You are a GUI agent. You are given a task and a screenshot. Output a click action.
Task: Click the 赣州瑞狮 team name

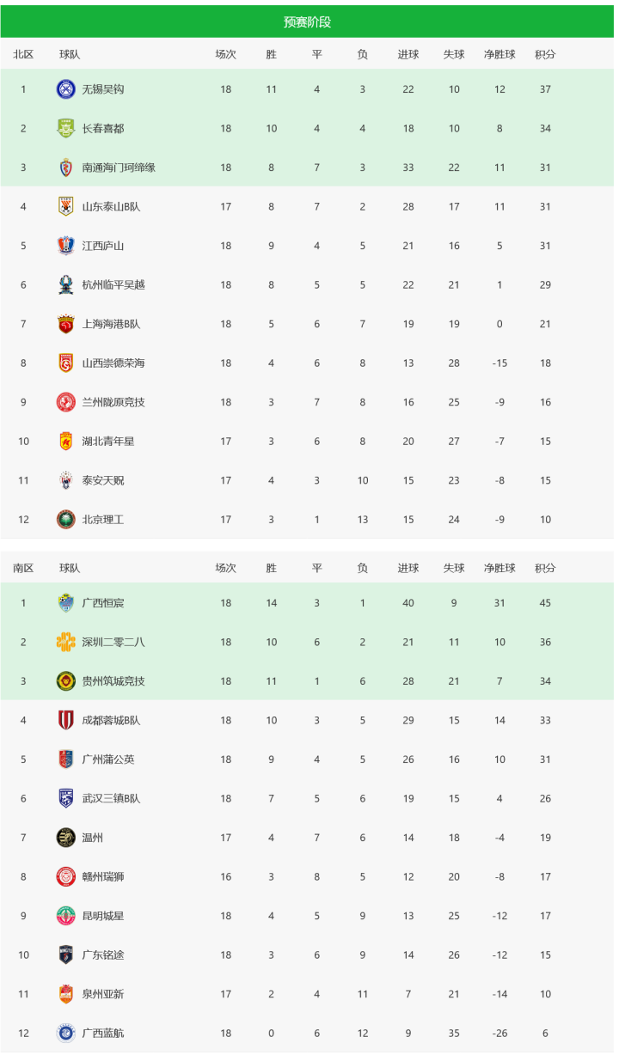pos(103,877)
